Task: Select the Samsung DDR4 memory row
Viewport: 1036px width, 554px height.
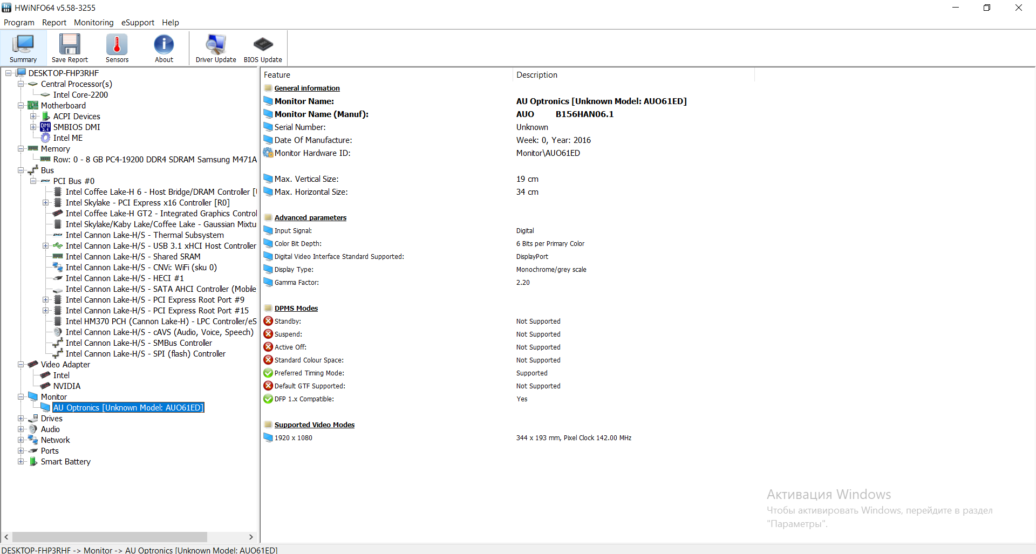Action: [155, 160]
